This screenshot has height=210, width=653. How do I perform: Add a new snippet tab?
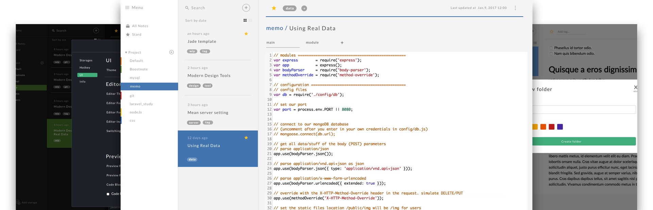click(342, 43)
